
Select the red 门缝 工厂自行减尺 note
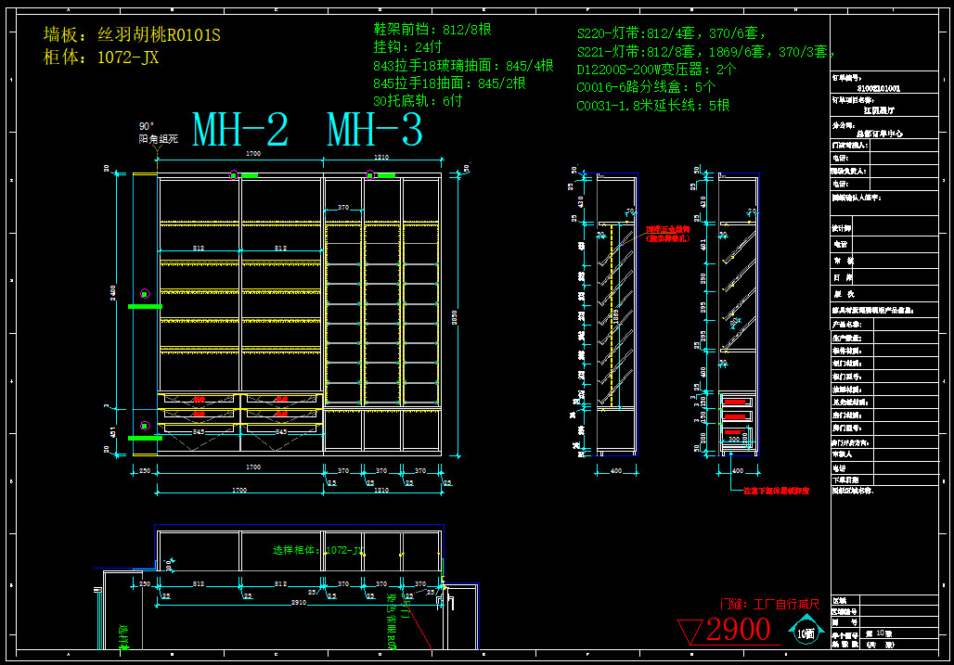point(770,605)
